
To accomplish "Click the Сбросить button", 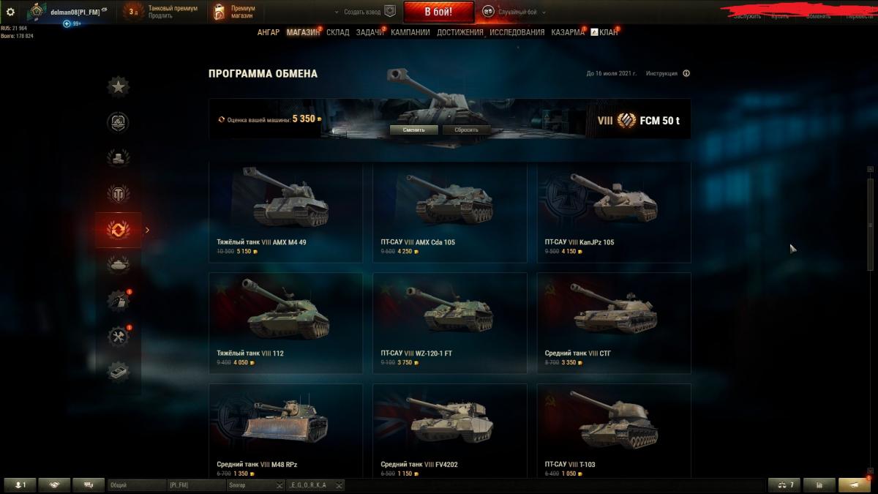I will click(x=466, y=130).
